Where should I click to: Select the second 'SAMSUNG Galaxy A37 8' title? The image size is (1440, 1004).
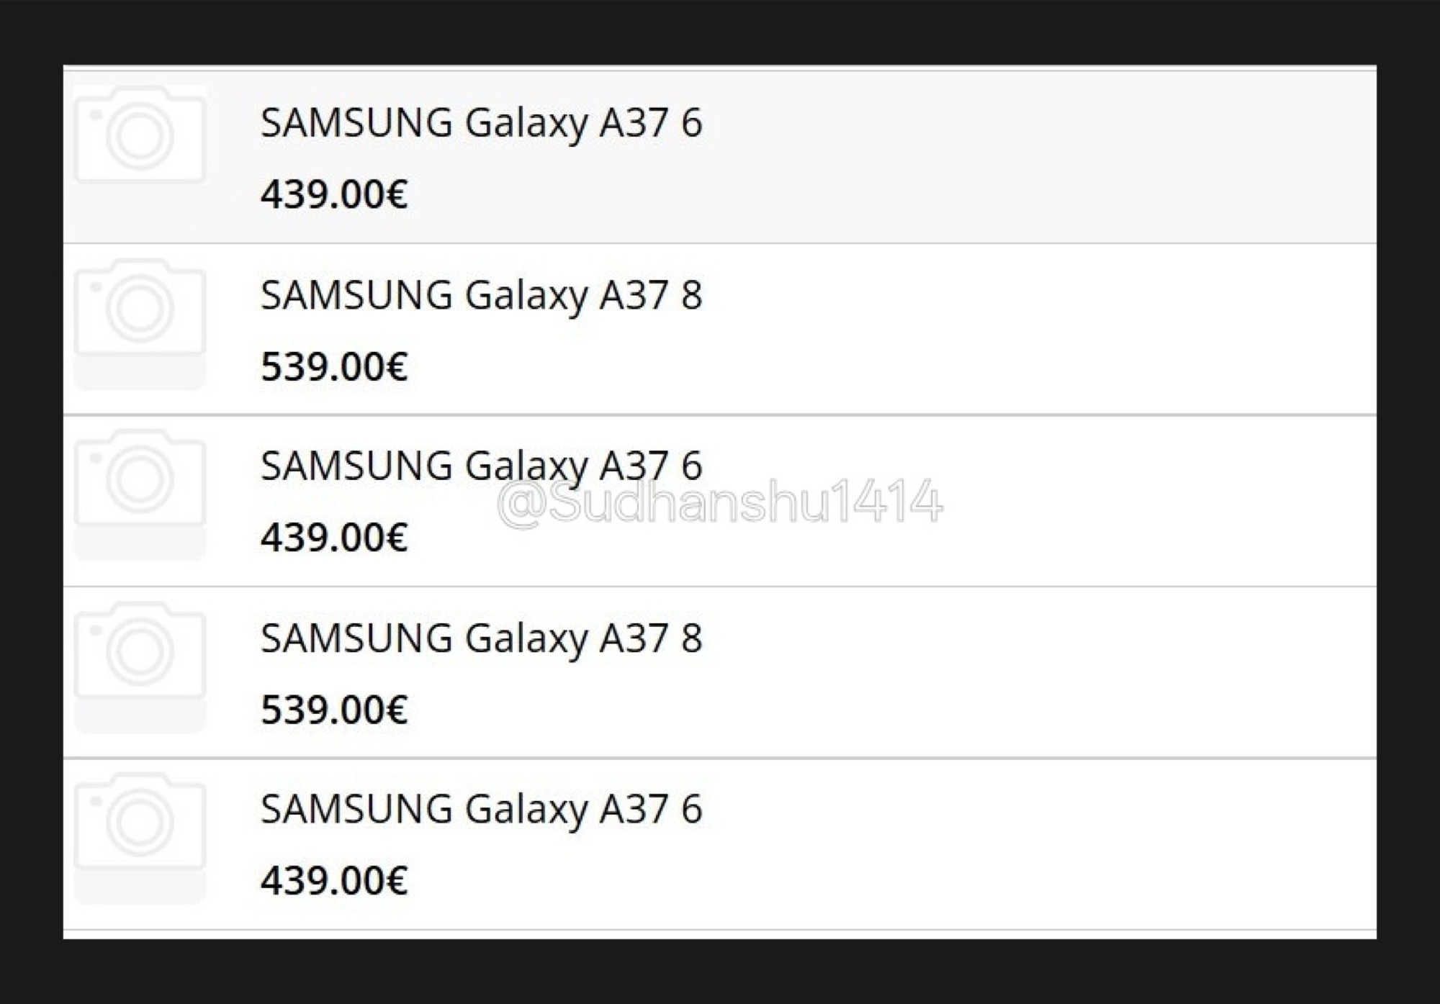[481, 638]
